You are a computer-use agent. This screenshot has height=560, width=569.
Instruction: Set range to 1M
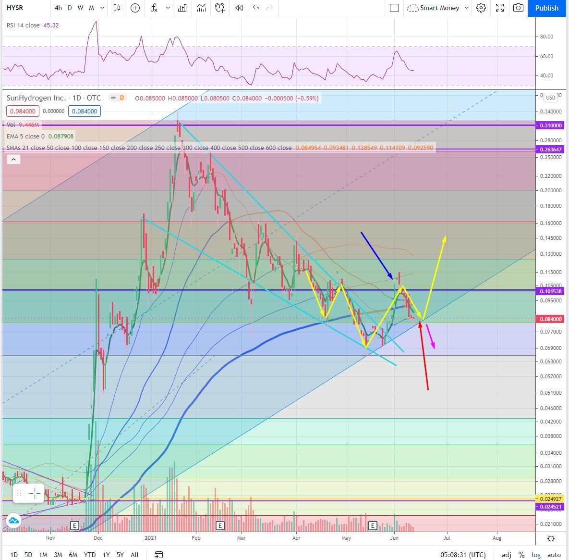point(43,555)
